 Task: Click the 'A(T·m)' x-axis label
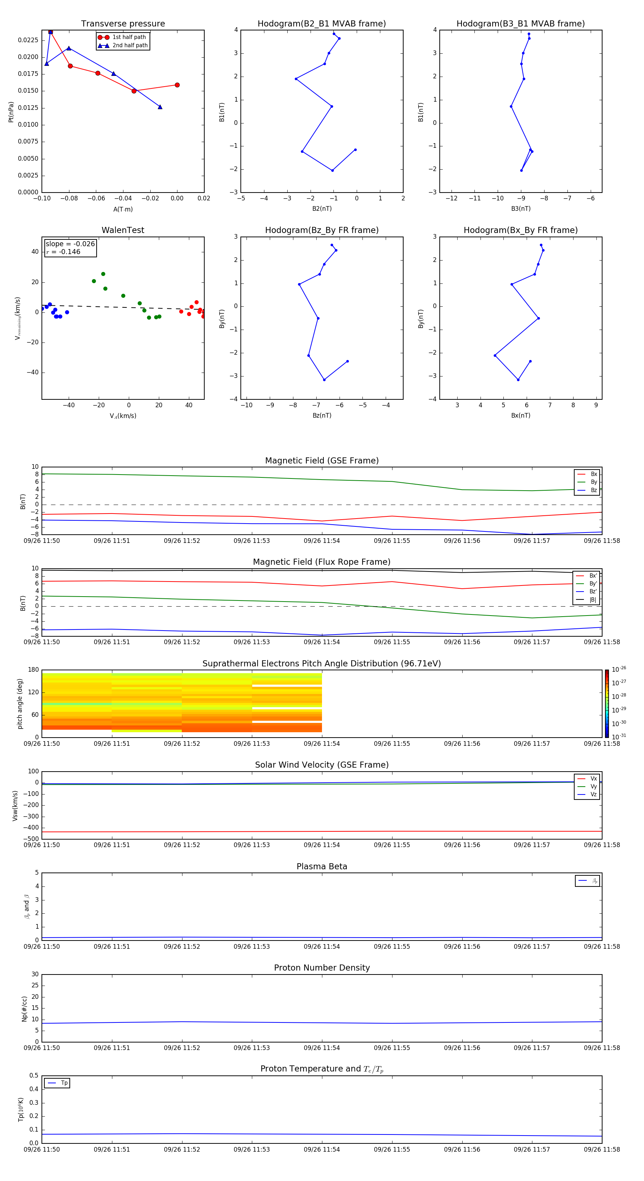pos(123,209)
